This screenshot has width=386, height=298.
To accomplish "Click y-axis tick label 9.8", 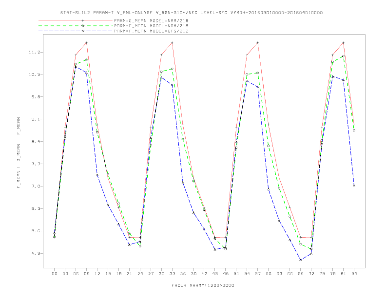I will [x=36, y=97].
